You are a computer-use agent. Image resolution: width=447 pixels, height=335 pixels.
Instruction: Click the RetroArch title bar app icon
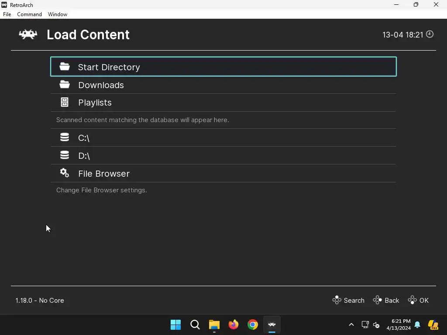point(4,5)
